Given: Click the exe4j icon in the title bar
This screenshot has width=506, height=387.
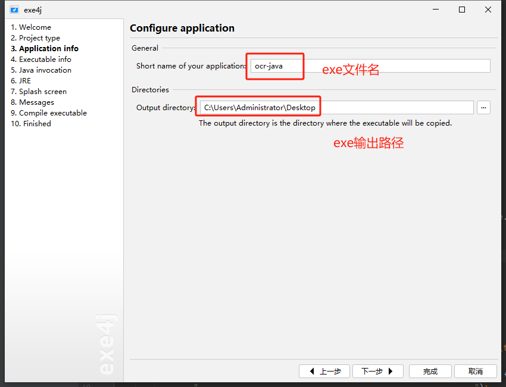Looking at the screenshot, I should 14,10.
